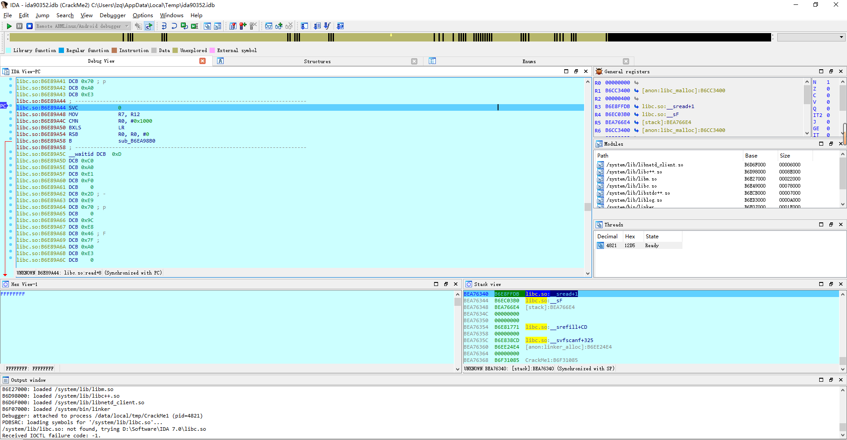
Task: Follow CrackMe1:B6F31085 in Stack view
Action: click(551, 360)
